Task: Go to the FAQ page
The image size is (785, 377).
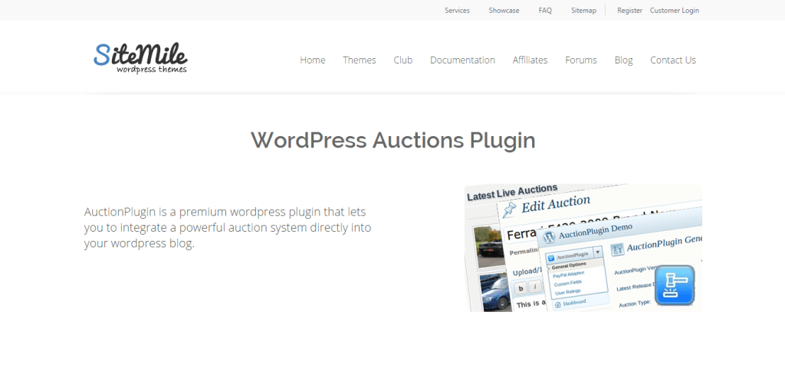Action: (545, 11)
